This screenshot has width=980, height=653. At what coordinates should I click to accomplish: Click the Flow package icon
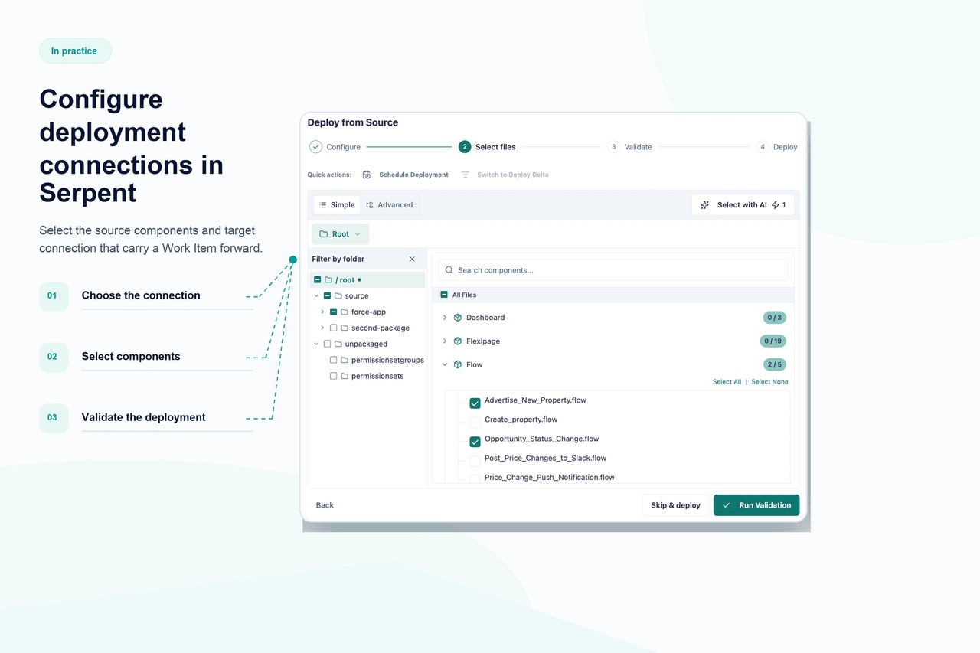pos(458,365)
